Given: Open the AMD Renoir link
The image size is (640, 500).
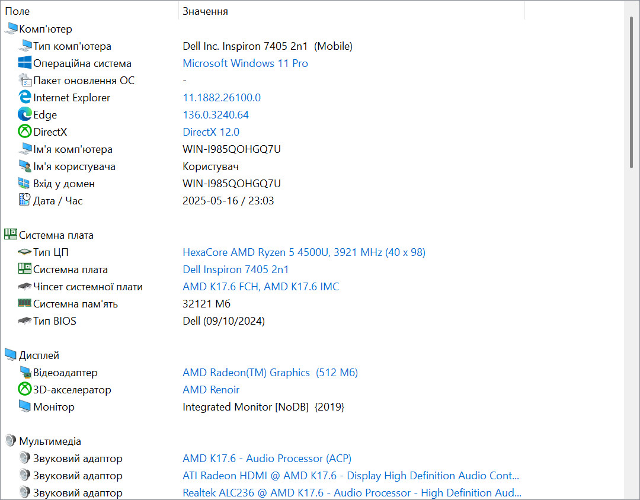Looking at the screenshot, I should 211,389.
